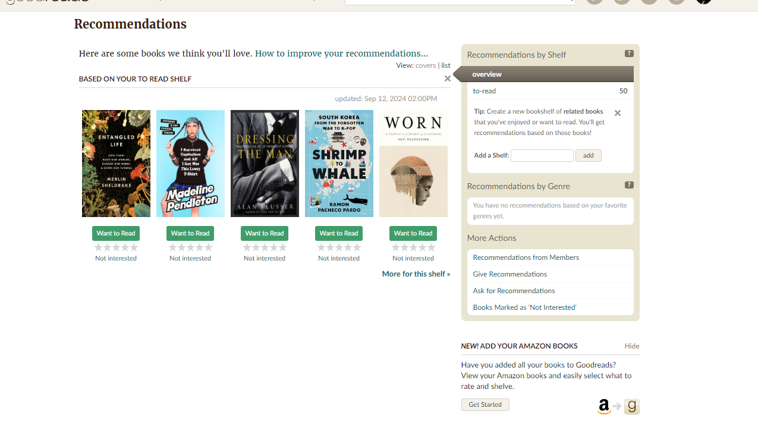Switch view to covers
The height and width of the screenshot is (427, 758).
(x=426, y=65)
